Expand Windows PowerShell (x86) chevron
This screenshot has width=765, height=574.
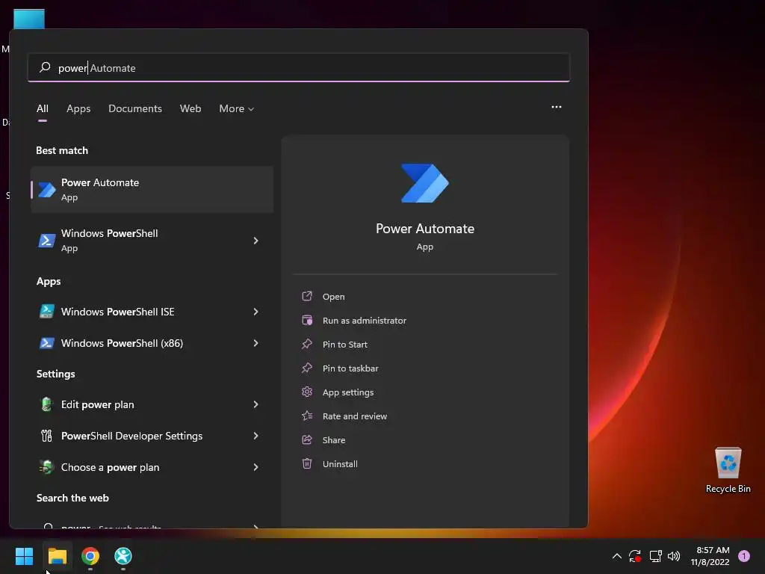pyautogui.click(x=255, y=343)
